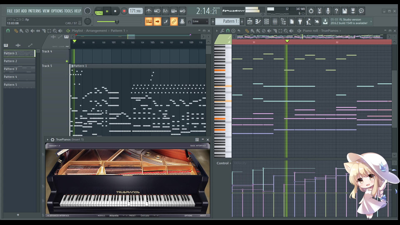400x225 pixels.
Task: Toggle typing keyboard to piano button
Action: [149, 21]
